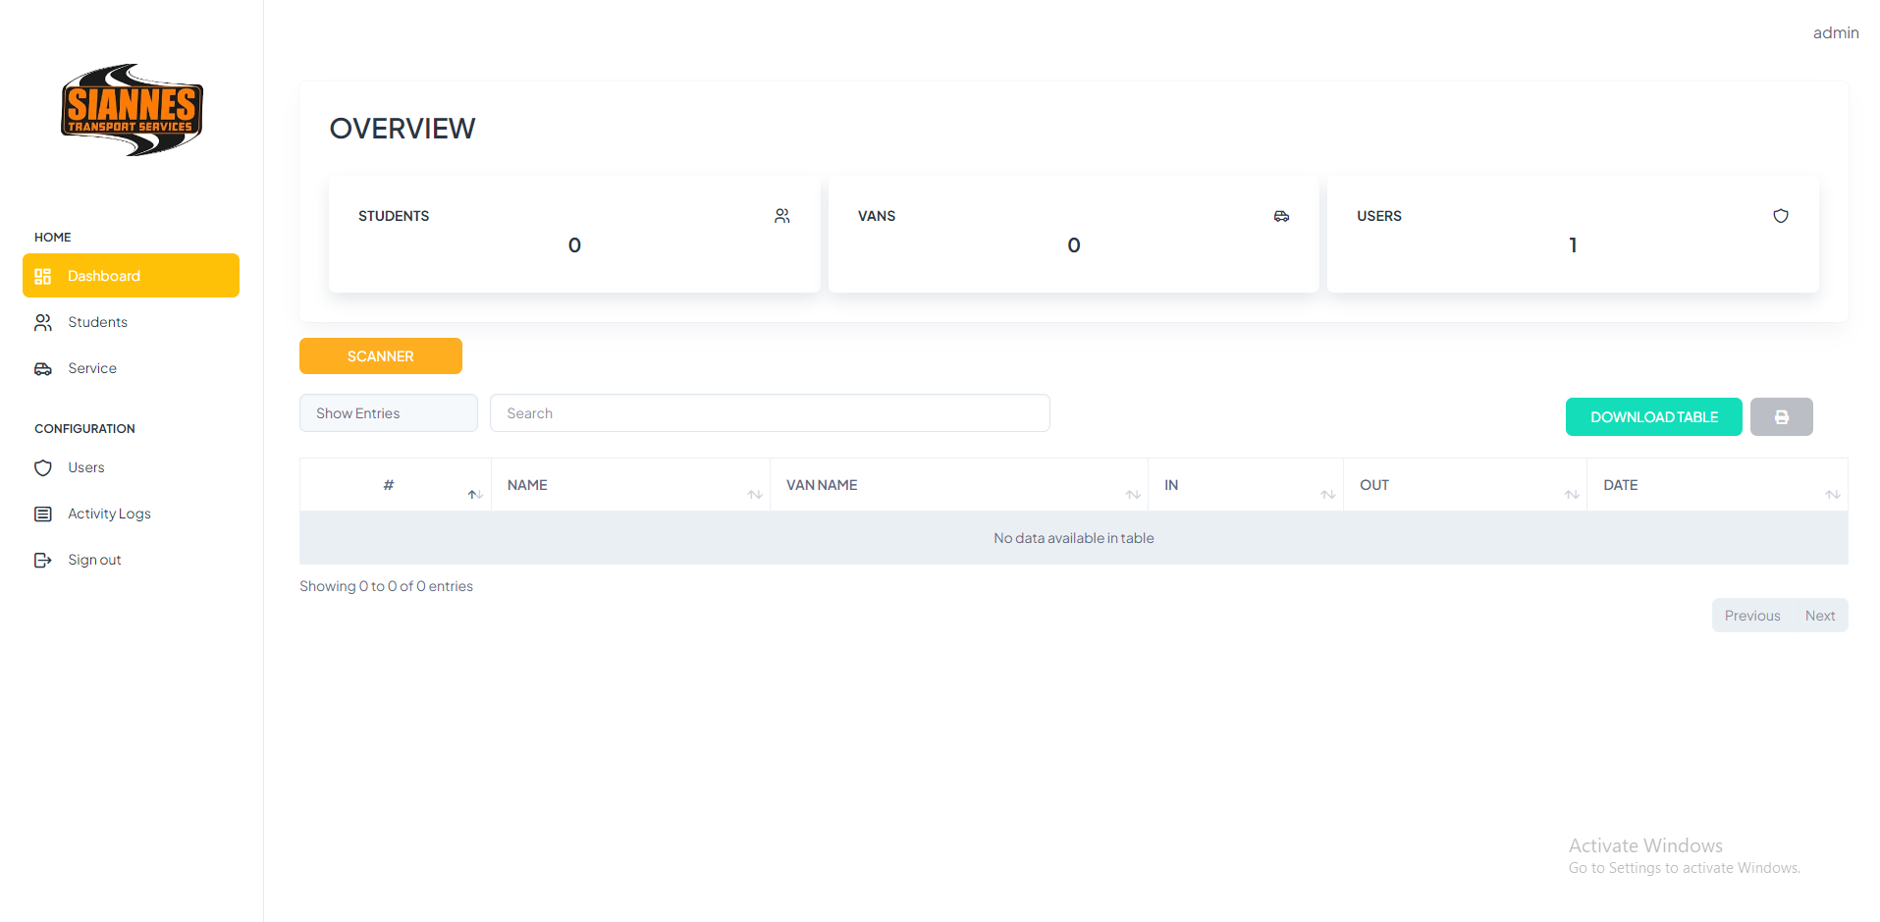Focus the Search input field

(x=770, y=413)
